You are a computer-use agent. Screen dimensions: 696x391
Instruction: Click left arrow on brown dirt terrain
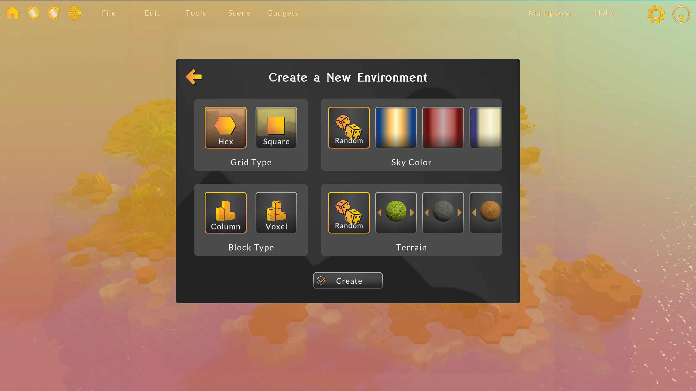pyautogui.click(x=474, y=213)
